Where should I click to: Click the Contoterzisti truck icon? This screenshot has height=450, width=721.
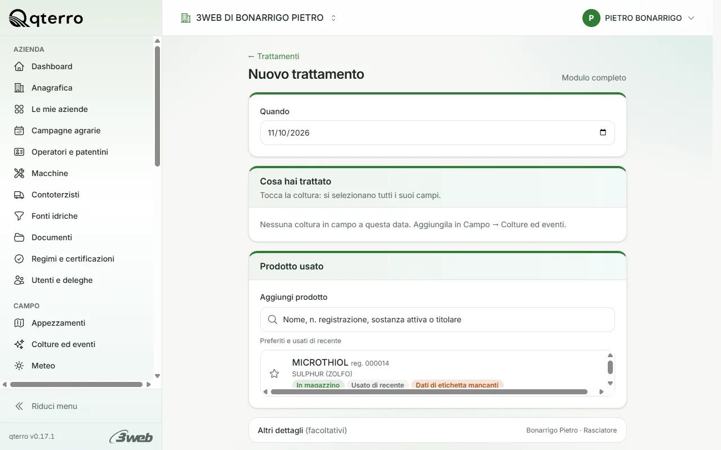[x=19, y=195]
